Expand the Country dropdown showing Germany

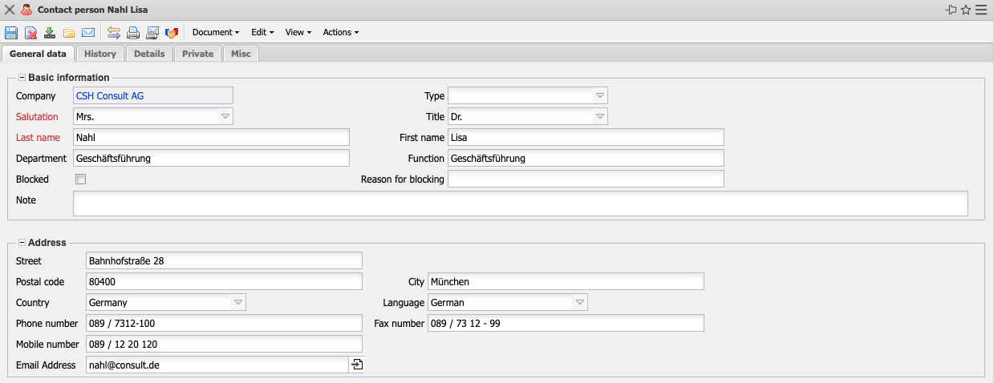pos(238,303)
